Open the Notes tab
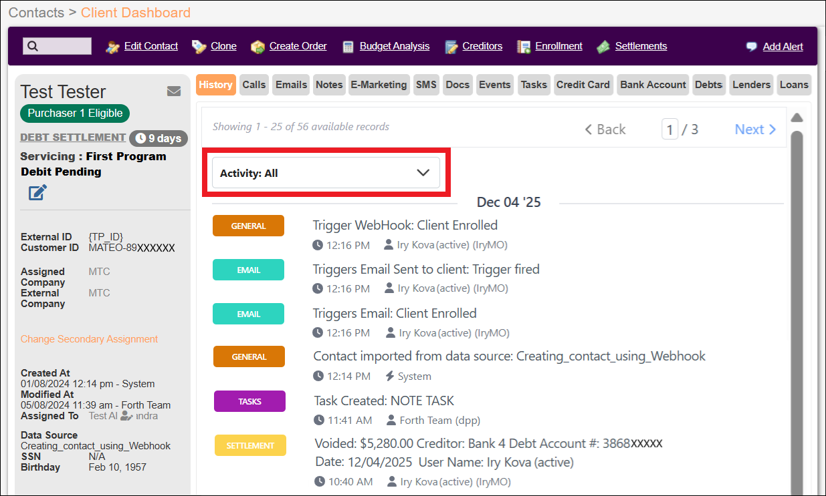Image resolution: width=826 pixels, height=496 pixels. tap(329, 85)
